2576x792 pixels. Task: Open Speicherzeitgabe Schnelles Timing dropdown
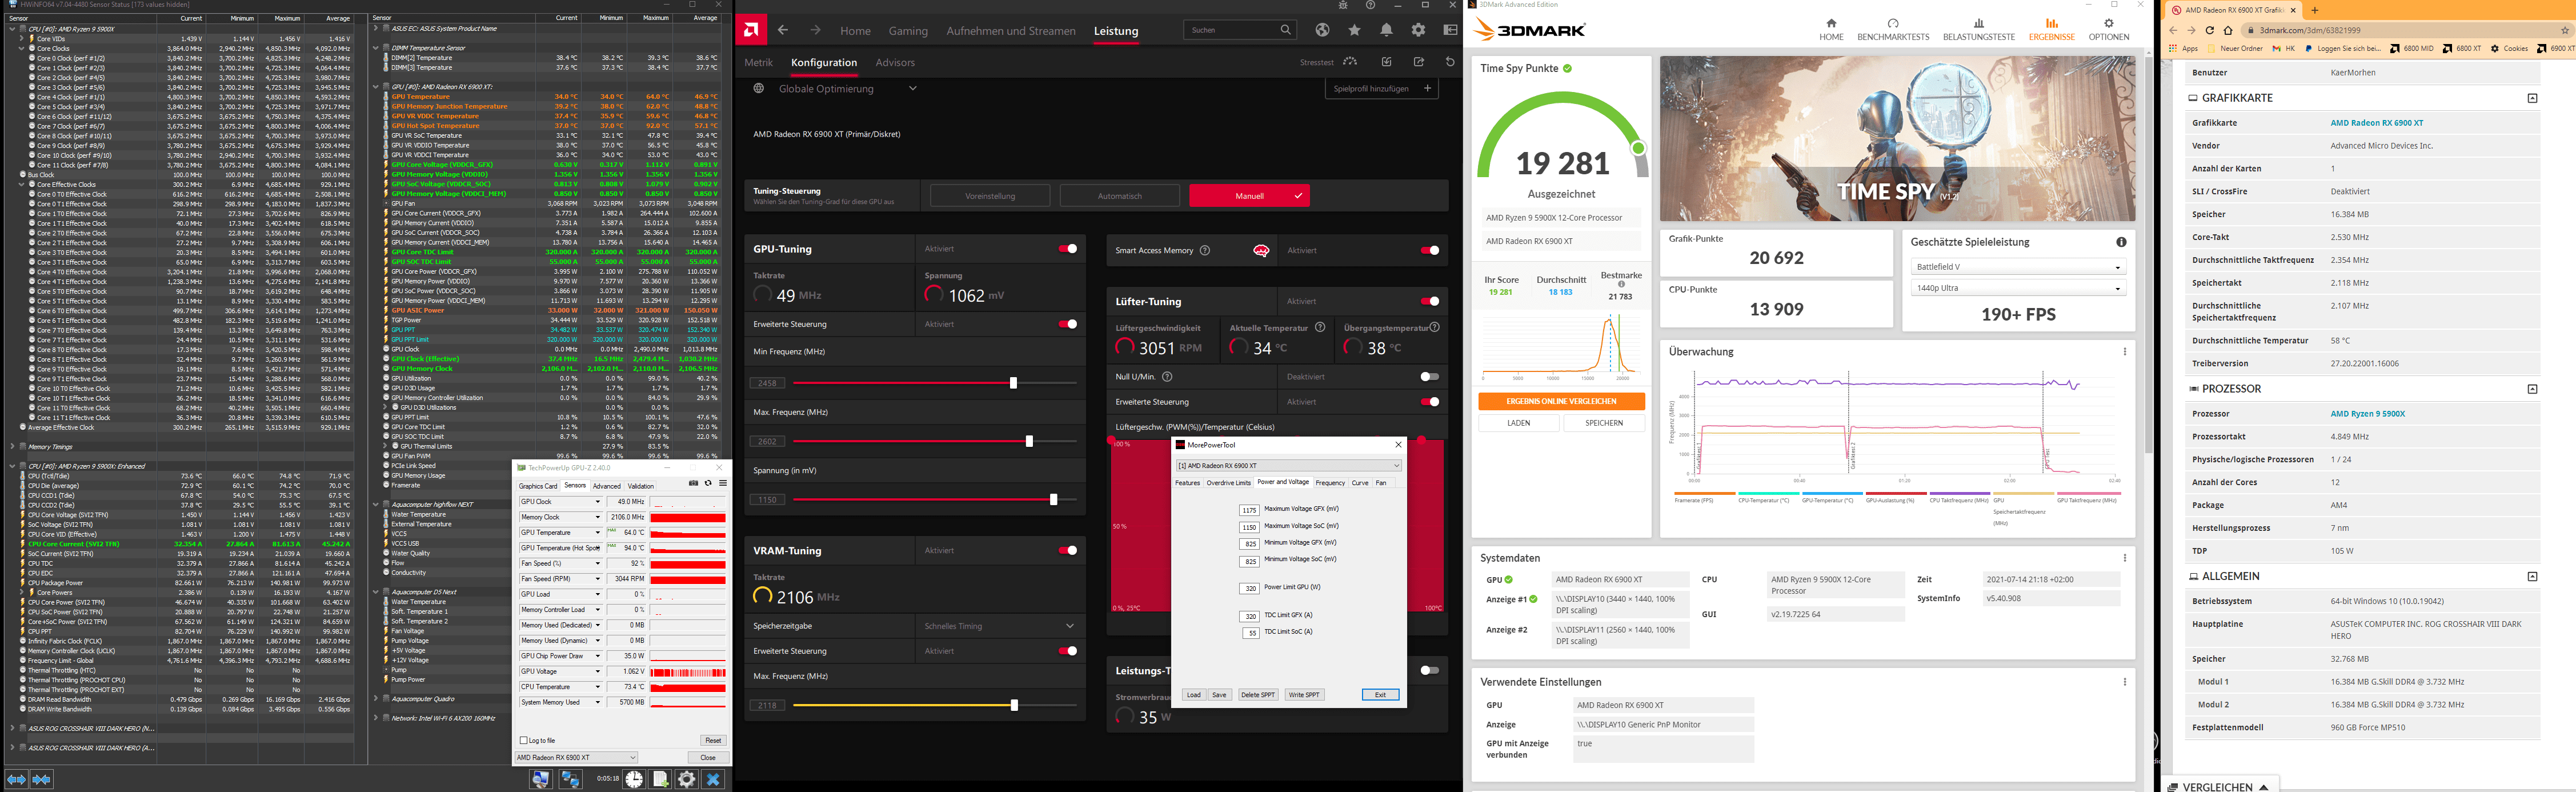pos(1000,626)
